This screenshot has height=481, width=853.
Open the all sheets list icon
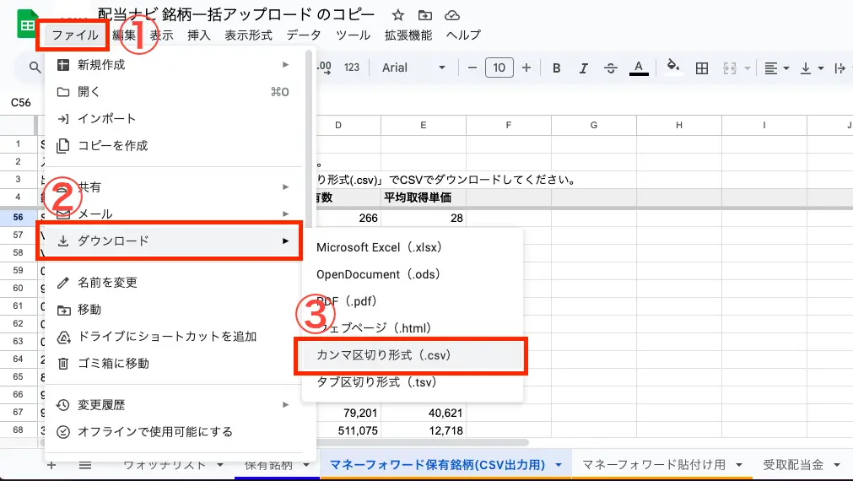pos(85,465)
